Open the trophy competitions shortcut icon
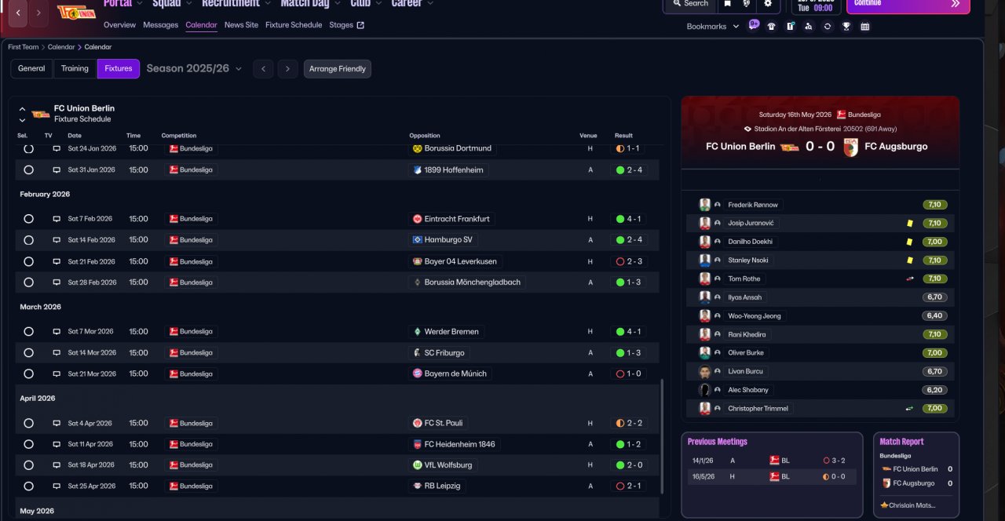Viewport: 1005px width, 521px height. pos(846,26)
